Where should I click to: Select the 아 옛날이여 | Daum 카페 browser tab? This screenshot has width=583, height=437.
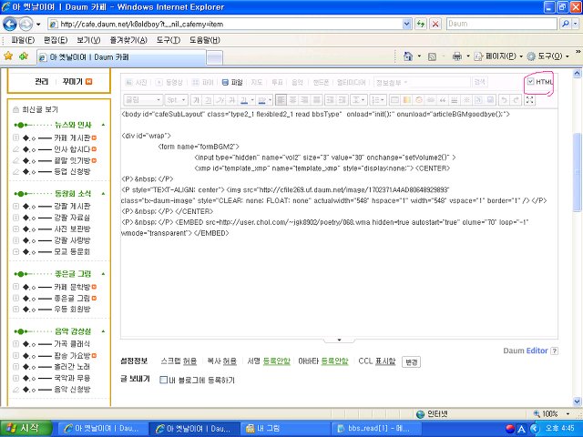point(121,57)
